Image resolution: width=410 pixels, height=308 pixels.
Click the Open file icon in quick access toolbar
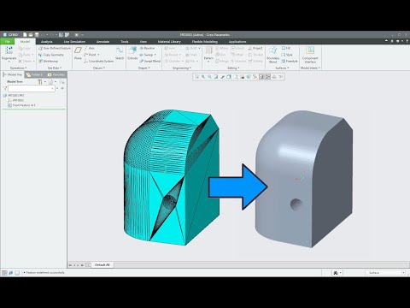point(31,34)
